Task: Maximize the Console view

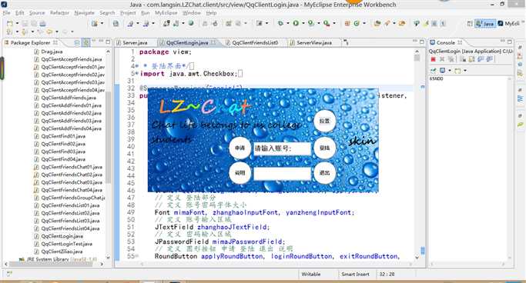Action: click(x=510, y=42)
